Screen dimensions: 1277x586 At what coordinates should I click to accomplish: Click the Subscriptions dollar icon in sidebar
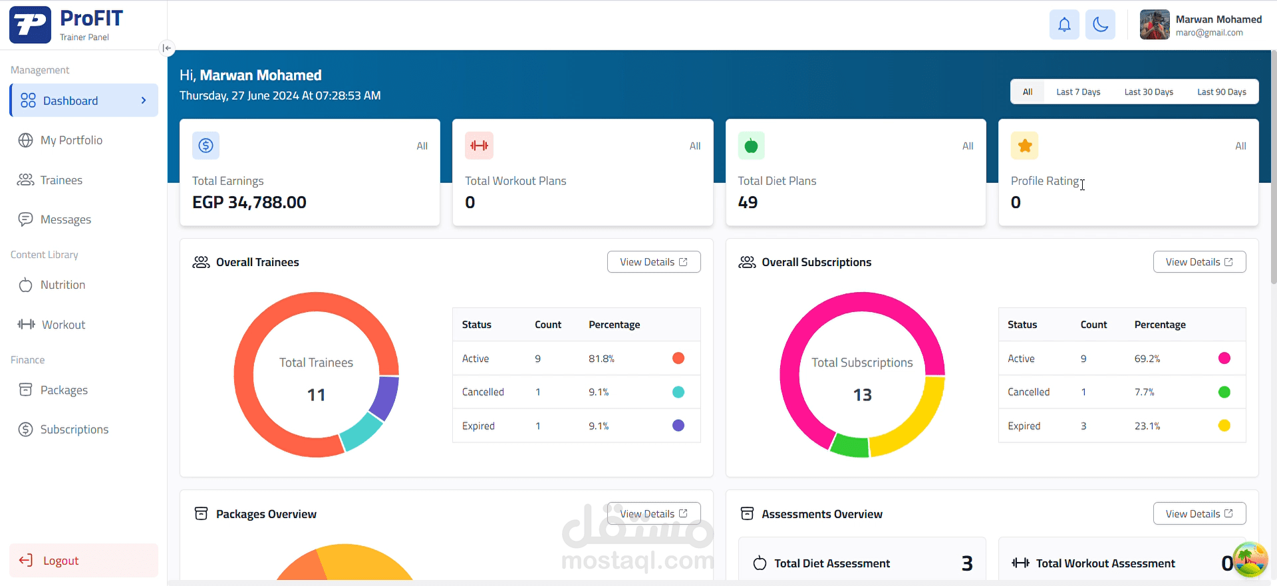[25, 429]
